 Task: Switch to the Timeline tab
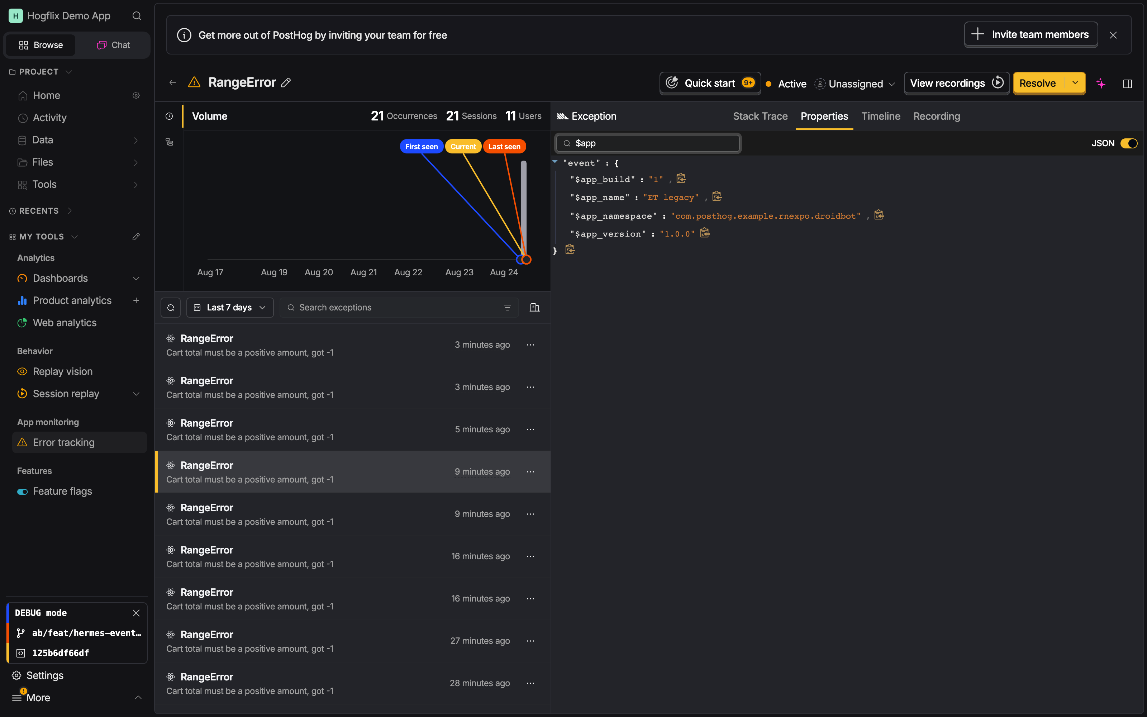881,116
